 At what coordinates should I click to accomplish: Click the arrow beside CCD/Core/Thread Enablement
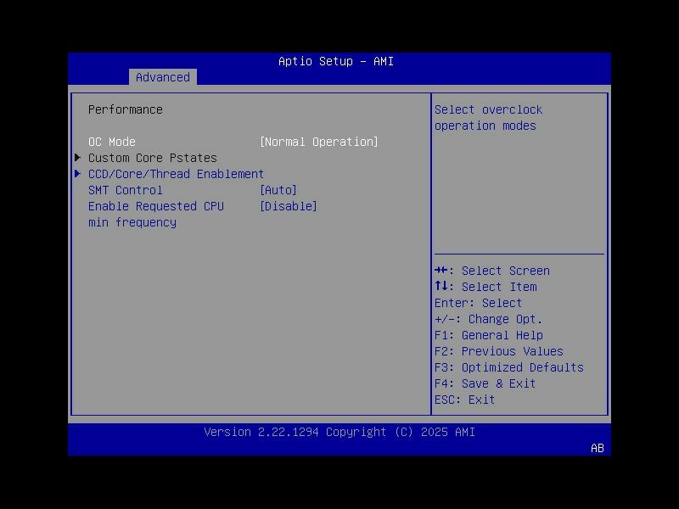click(78, 174)
